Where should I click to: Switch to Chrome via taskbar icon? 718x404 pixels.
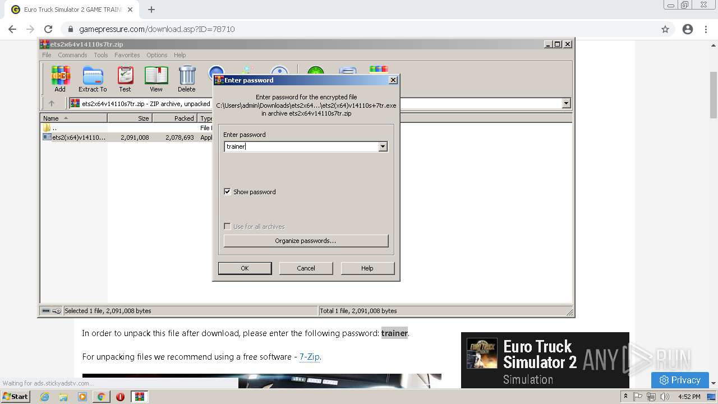point(101,397)
